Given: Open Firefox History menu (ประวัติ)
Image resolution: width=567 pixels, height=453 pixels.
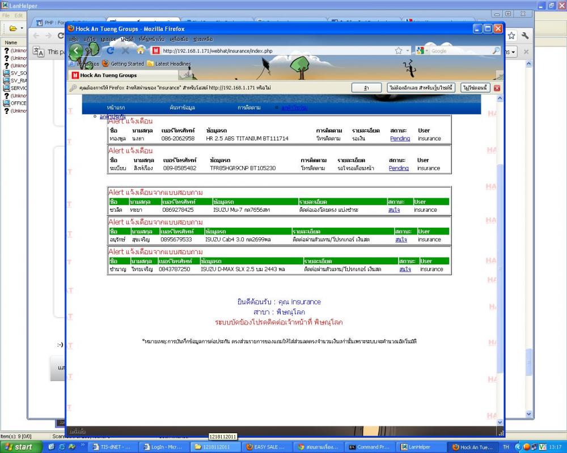Looking at the screenshot, I should (x=127, y=39).
